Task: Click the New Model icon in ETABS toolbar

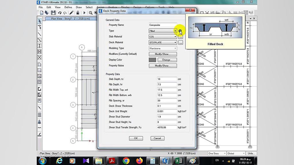Action: pos(42,13)
